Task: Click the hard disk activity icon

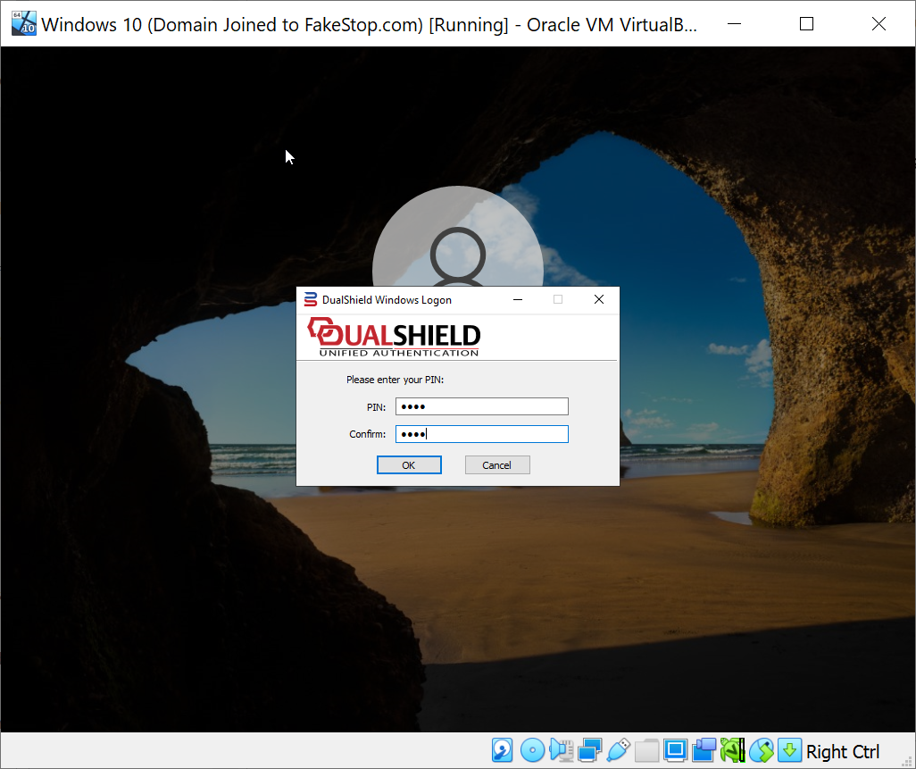Action: [x=503, y=750]
